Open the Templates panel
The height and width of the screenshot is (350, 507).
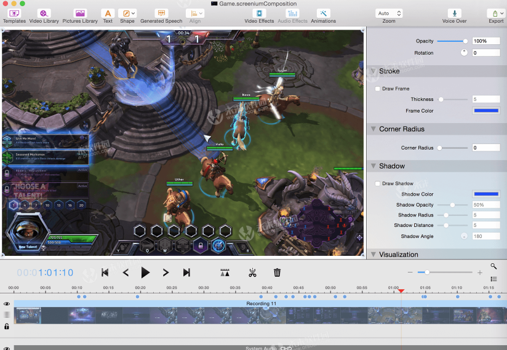click(x=14, y=14)
